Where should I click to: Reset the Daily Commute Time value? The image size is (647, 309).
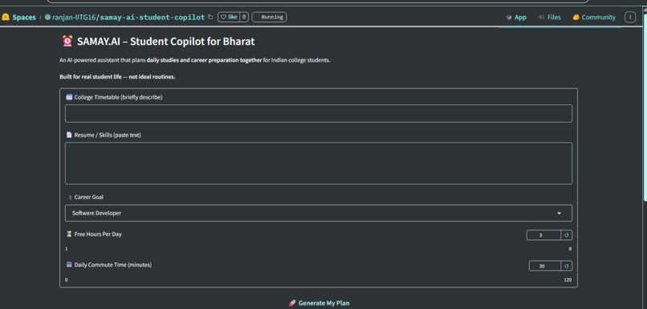click(x=567, y=266)
